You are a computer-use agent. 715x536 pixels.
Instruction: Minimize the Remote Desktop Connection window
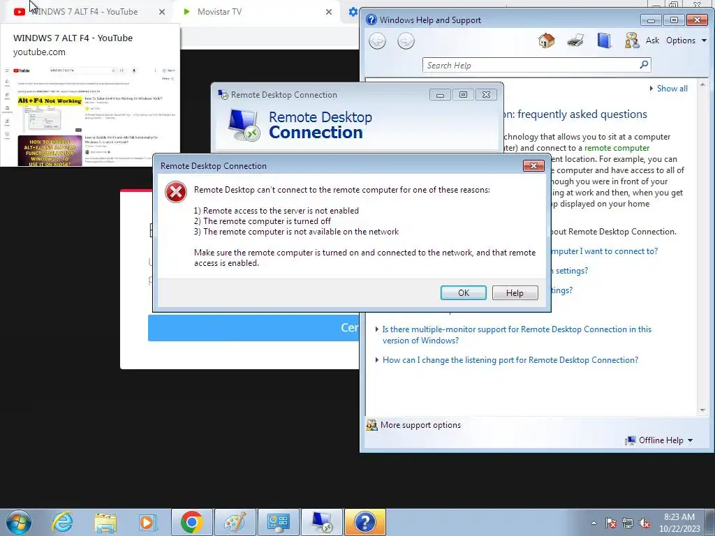(440, 95)
